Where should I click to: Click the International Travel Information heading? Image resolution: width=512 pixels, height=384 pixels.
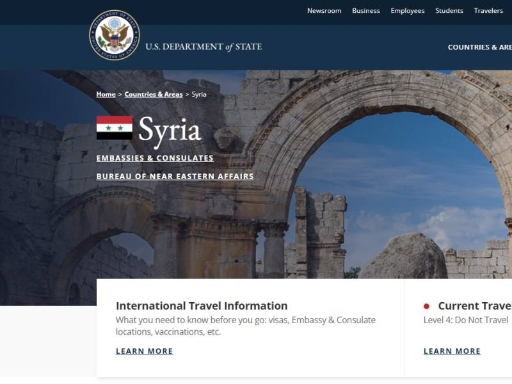pos(202,306)
